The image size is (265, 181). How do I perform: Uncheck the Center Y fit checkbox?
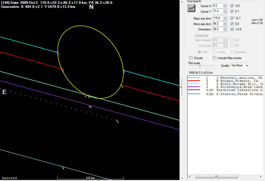(232, 11)
